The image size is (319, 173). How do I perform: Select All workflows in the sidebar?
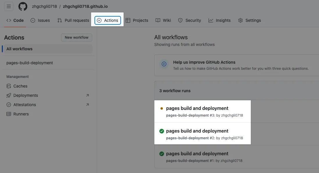click(x=19, y=49)
